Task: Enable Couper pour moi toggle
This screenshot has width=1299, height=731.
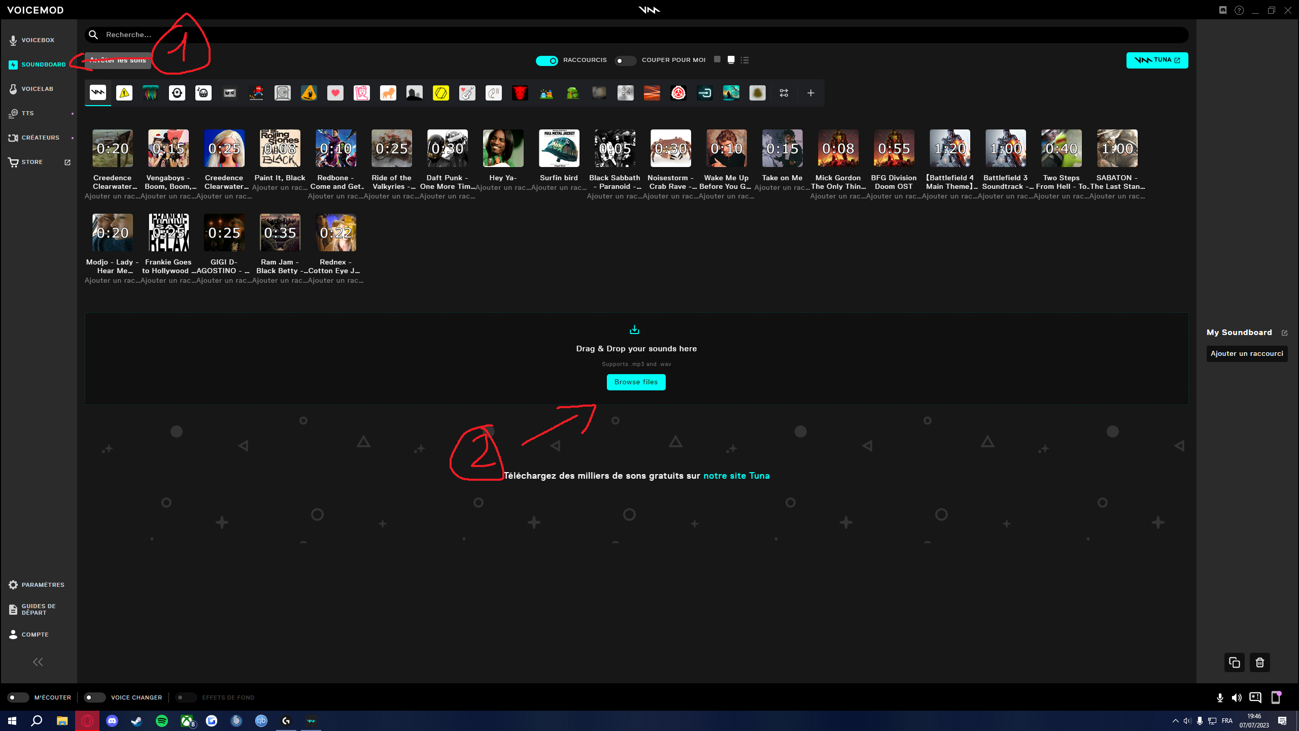Action: tap(625, 60)
